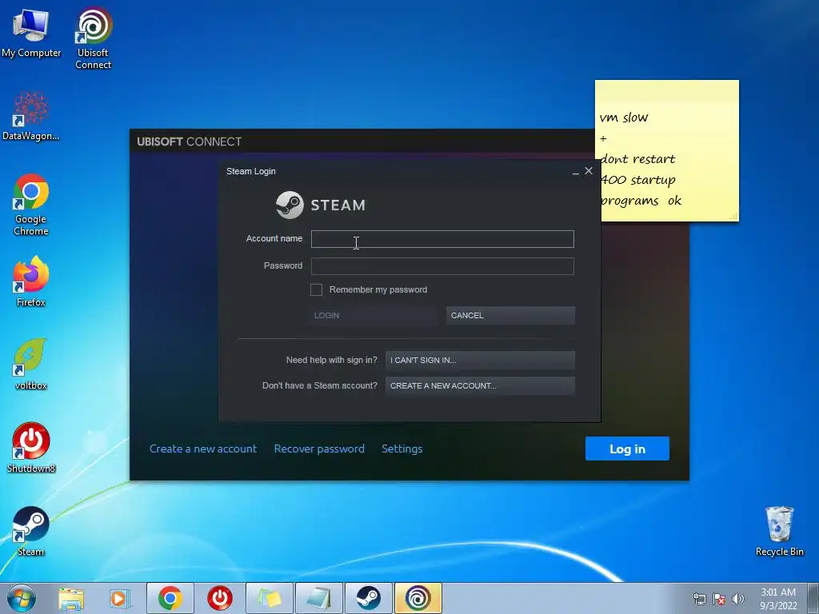Switch to Ubisoft Connect taskbar button
The height and width of the screenshot is (614, 819).
(418, 598)
